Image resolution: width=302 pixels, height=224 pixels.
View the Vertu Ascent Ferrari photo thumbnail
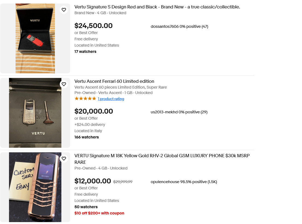pos(35,113)
